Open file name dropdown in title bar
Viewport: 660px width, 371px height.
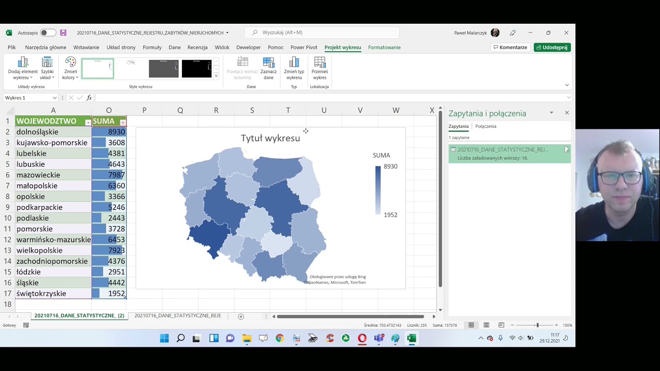pos(227,33)
